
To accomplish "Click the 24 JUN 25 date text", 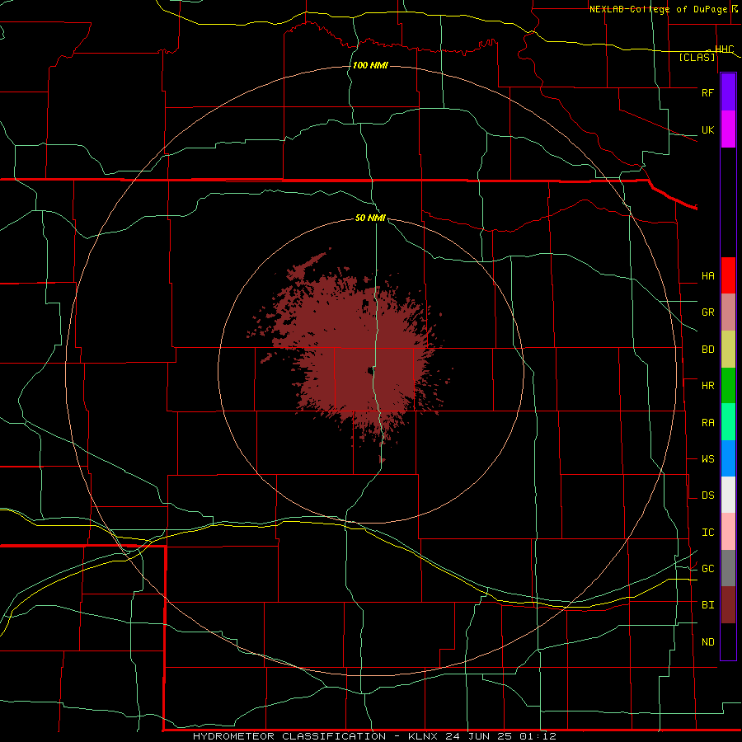I will [479, 736].
